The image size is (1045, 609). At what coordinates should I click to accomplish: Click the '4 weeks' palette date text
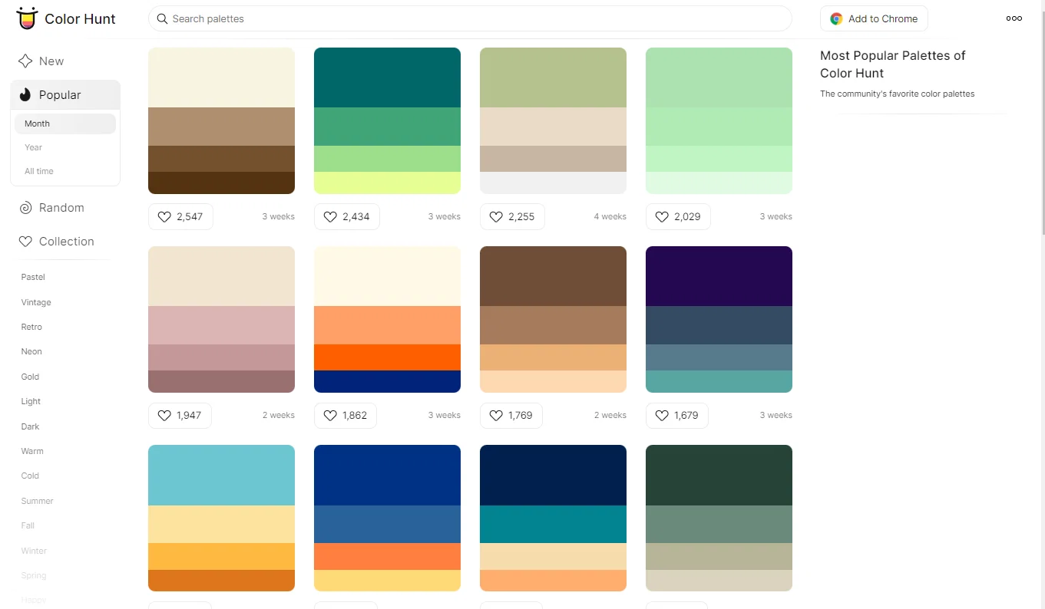click(610, 217)
